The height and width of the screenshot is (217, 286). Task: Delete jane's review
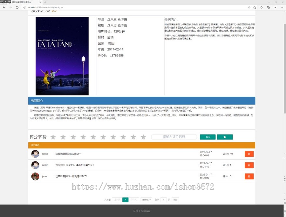pyautogui.click(x=249, y=176)
